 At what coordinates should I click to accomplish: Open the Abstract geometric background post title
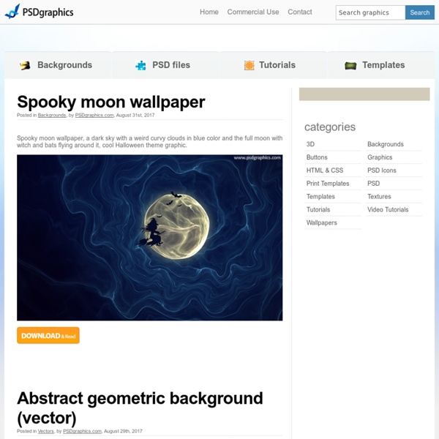140,408
